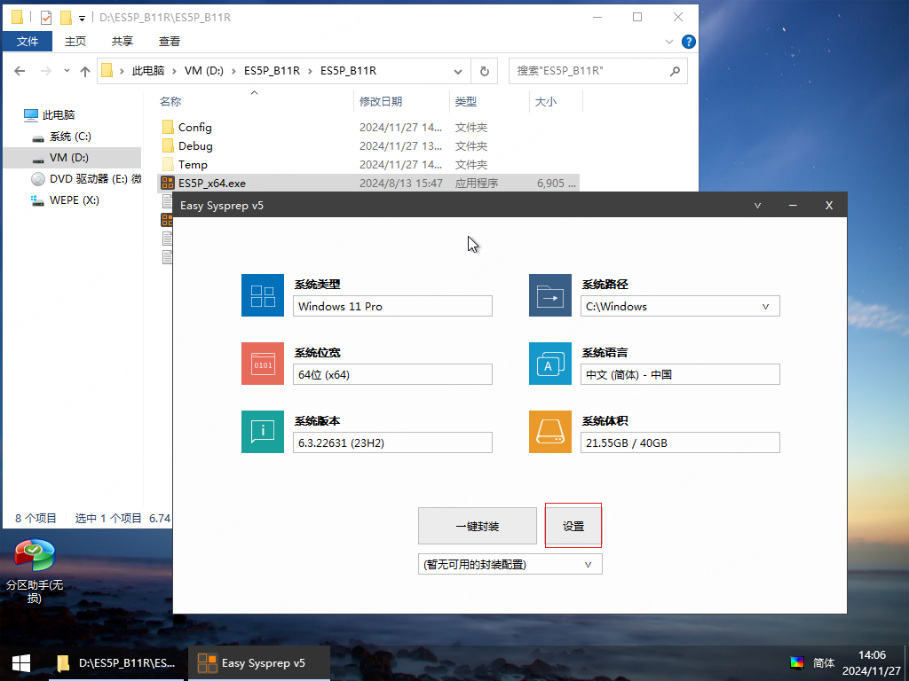Image resolution: width=909 pixels, height=681 pixels.
Task: Select 系统 (C:) drive in navigation pane
Action: tap(70, 137)
